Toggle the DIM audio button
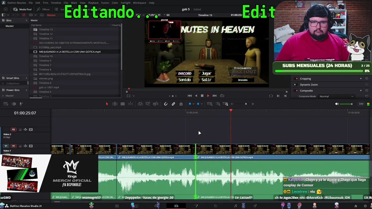The height and width of the screenshot is (209, 372). pyautogui.click(x=361, y=104)
